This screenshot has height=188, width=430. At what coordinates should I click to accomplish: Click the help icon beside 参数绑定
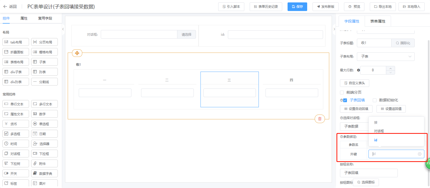pyautogui.click(x=341, y=137)
